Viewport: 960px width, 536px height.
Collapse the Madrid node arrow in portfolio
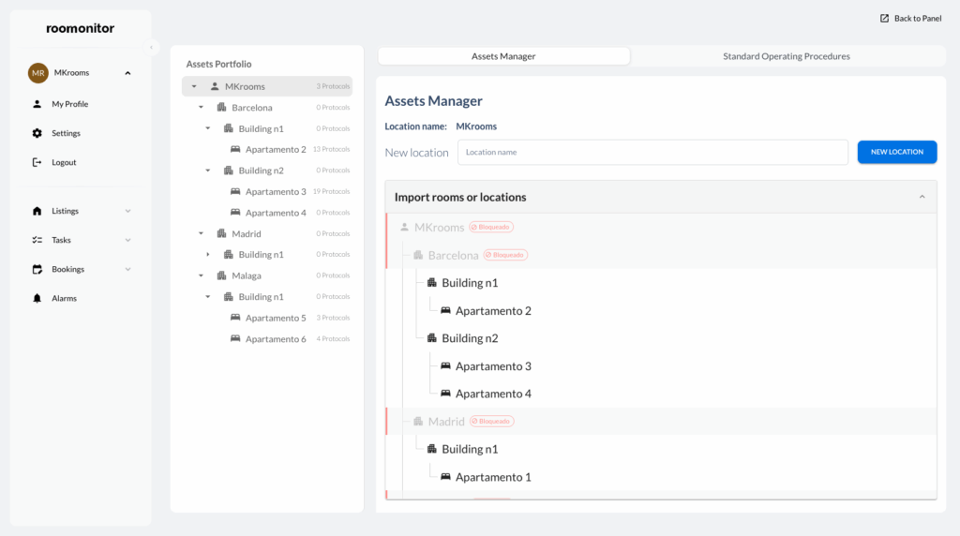tap(201, 233)
